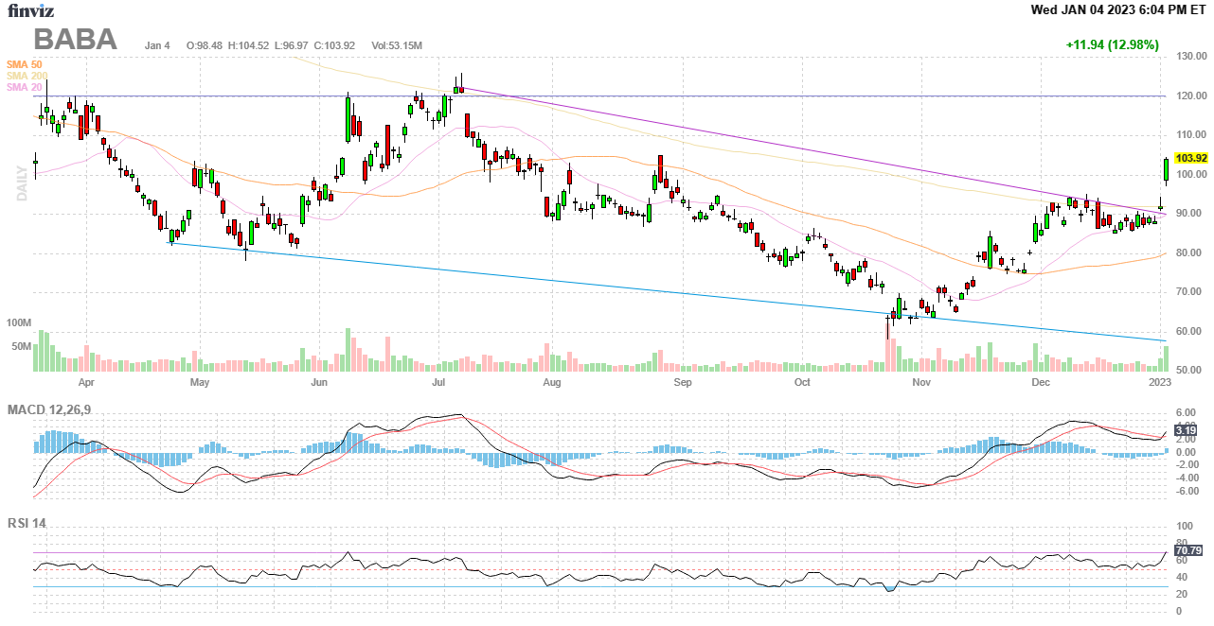Click the RSI 14 indicator title

point(27,523)
